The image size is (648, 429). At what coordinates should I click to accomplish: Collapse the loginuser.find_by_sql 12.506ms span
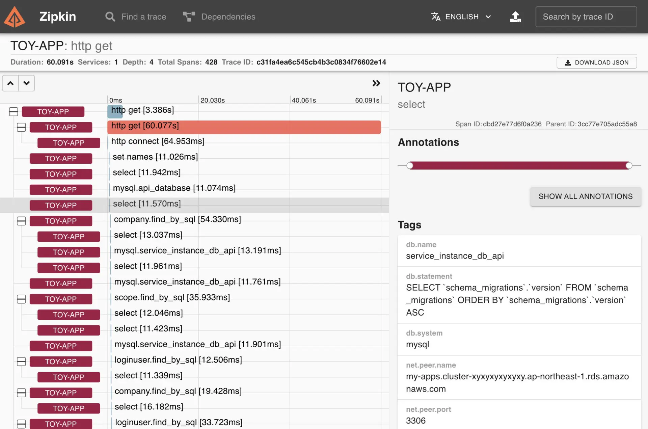click(21, 361)
